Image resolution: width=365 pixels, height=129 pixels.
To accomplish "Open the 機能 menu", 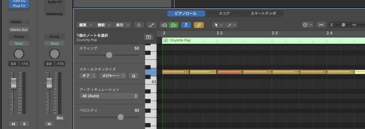I will 104,25.
